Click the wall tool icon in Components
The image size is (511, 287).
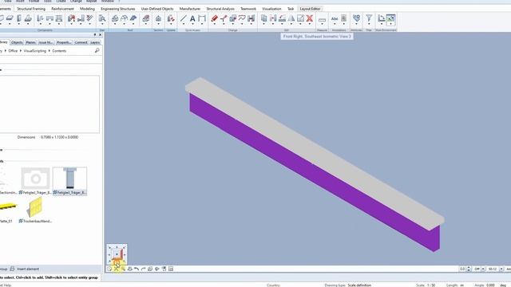pyautogui.click(x=19, y=18)
